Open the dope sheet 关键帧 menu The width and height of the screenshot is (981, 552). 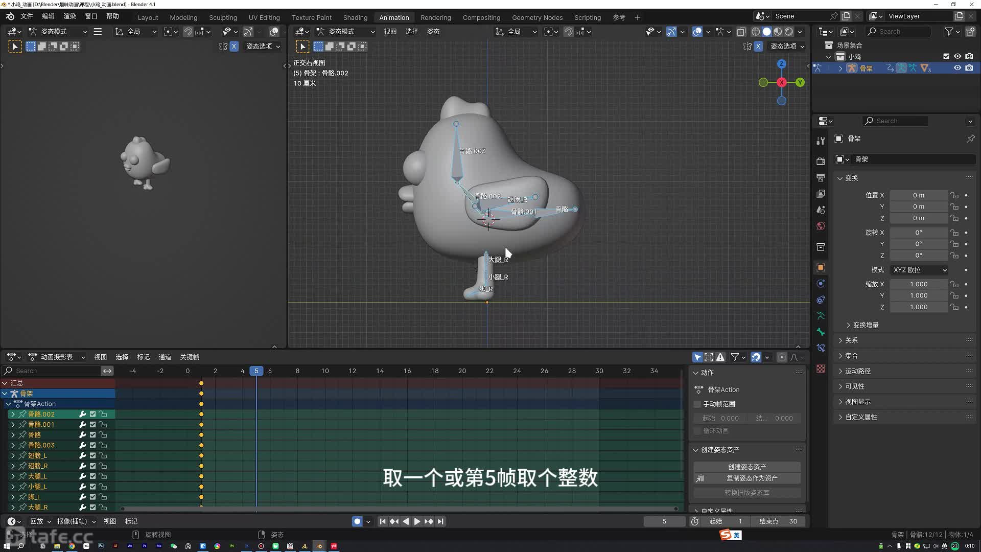tap(190, 357)
